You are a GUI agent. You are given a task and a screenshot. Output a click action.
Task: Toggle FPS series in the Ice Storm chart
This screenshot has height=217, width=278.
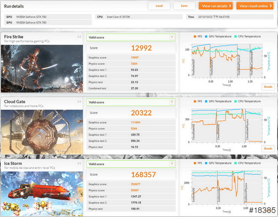pos(194,164)
